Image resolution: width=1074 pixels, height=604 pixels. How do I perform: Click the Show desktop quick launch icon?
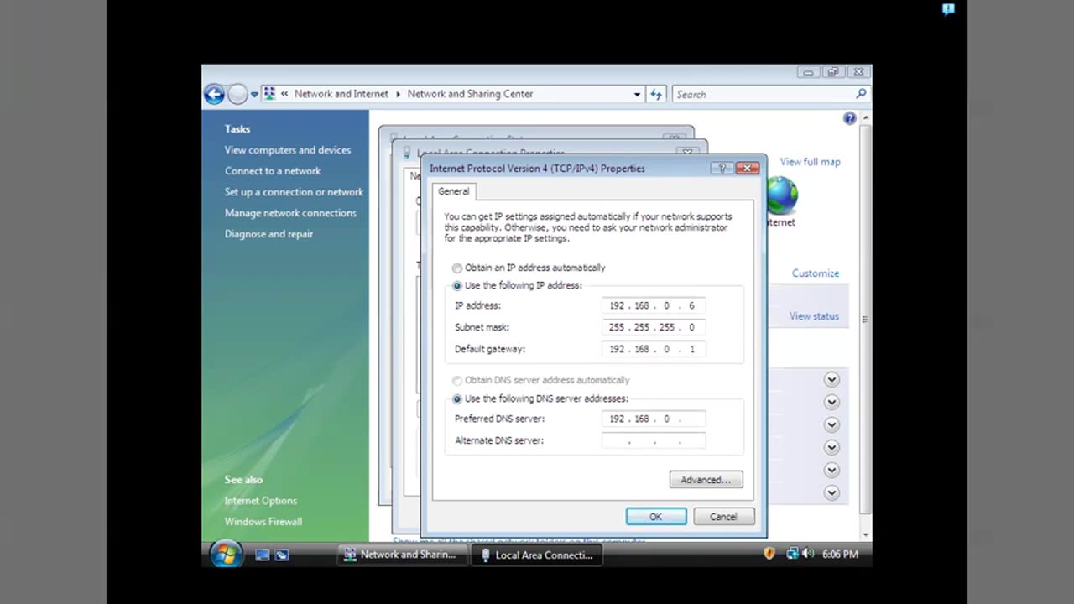tap(263, 555)
